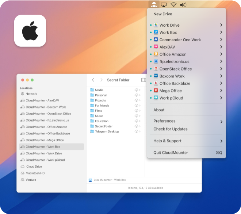The width and height of the screenshot is (241, 214).
Task: Open Work pCloud menu entry
Action: [x=186, y=98]
